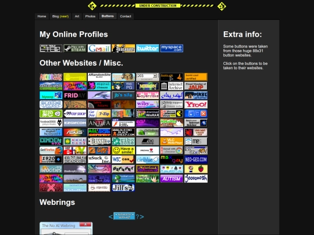Image resolution: width=314 pixels, height=235 pixels.
Task: Click the Internet Archive button
Action: pos(172,86)
